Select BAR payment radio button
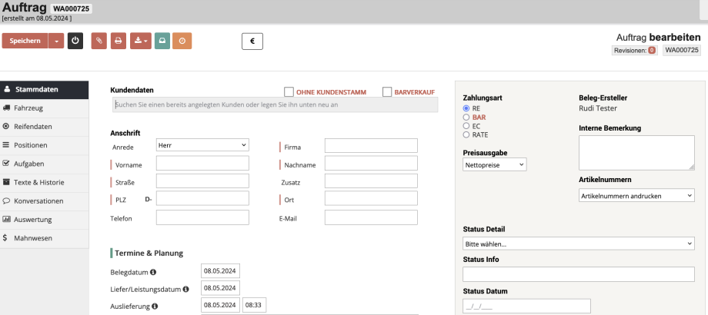Image resolution: width=708 pixels, height=315 pixels. pyautogui.click(x=466, y=118)
